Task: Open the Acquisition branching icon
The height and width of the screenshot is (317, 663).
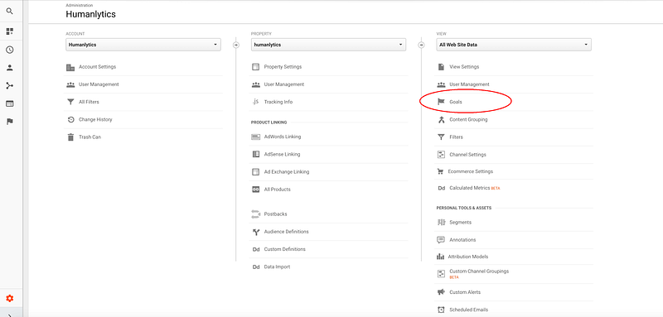Action: pyautogui.click(x=10, y=86)
